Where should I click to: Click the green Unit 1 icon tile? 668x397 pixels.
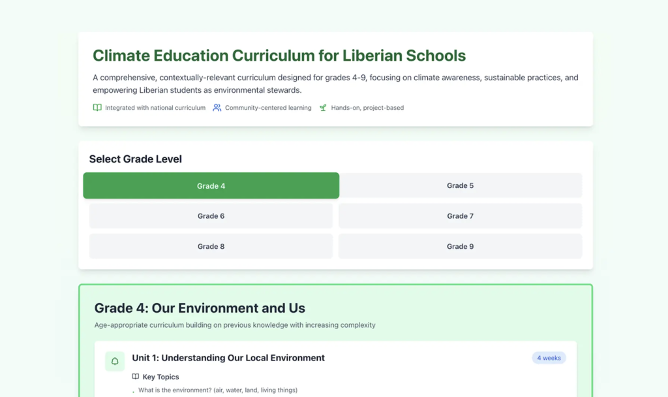point(115,361)
